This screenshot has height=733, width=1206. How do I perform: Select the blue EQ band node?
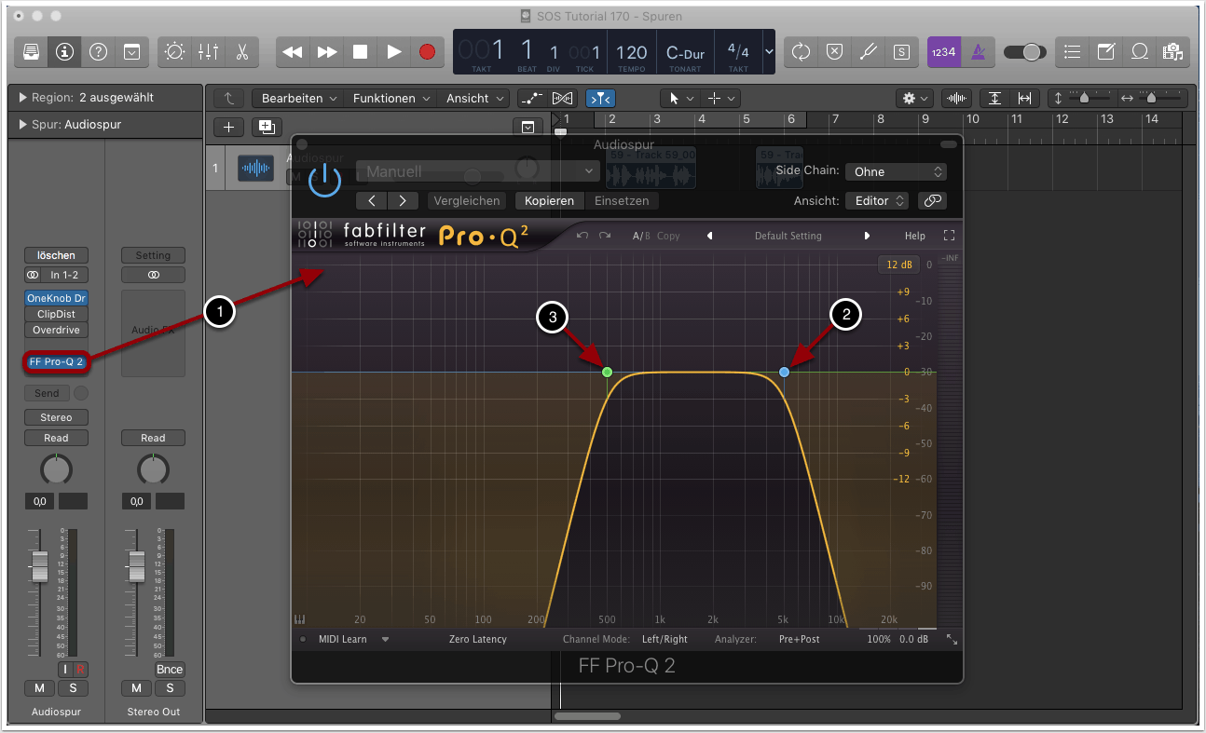point(784,372)
